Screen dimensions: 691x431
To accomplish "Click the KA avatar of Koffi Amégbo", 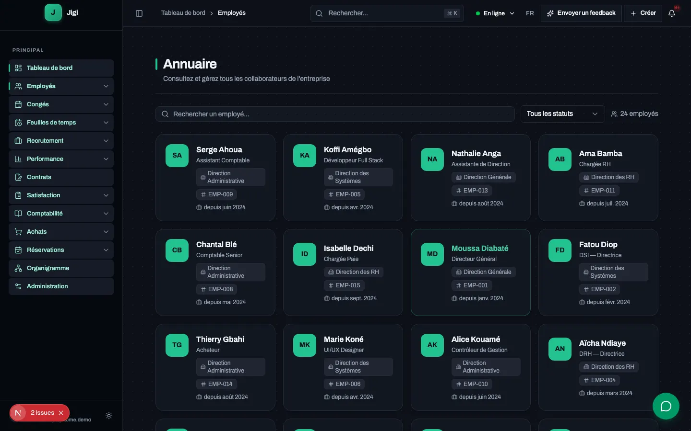I will pyautogui.click(x=305, y=156).
